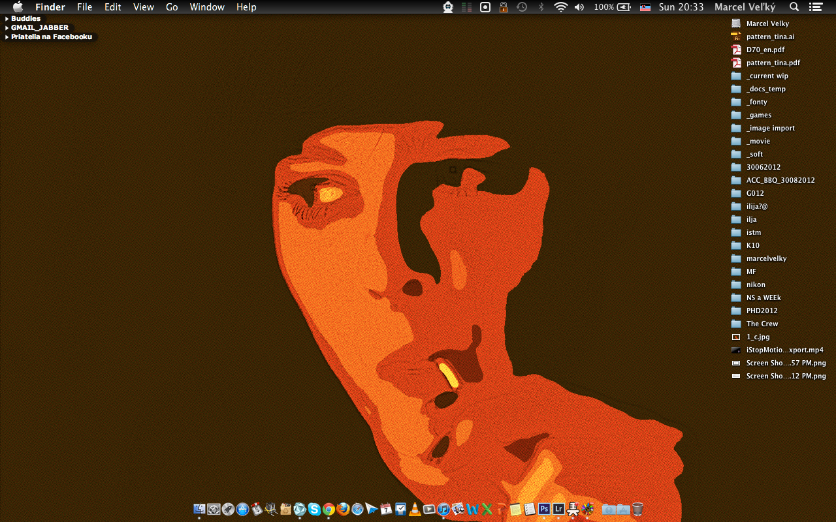Open Time Machine menu bar icon
The image size is (836, 522).
pyautogui.click(x=522, y=7)
